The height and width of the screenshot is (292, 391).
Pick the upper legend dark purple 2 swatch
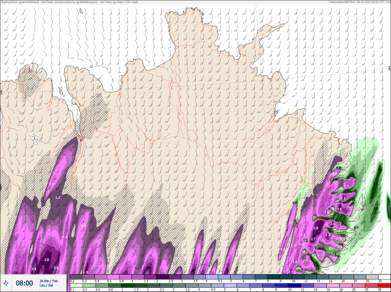(x=163, y=277)
